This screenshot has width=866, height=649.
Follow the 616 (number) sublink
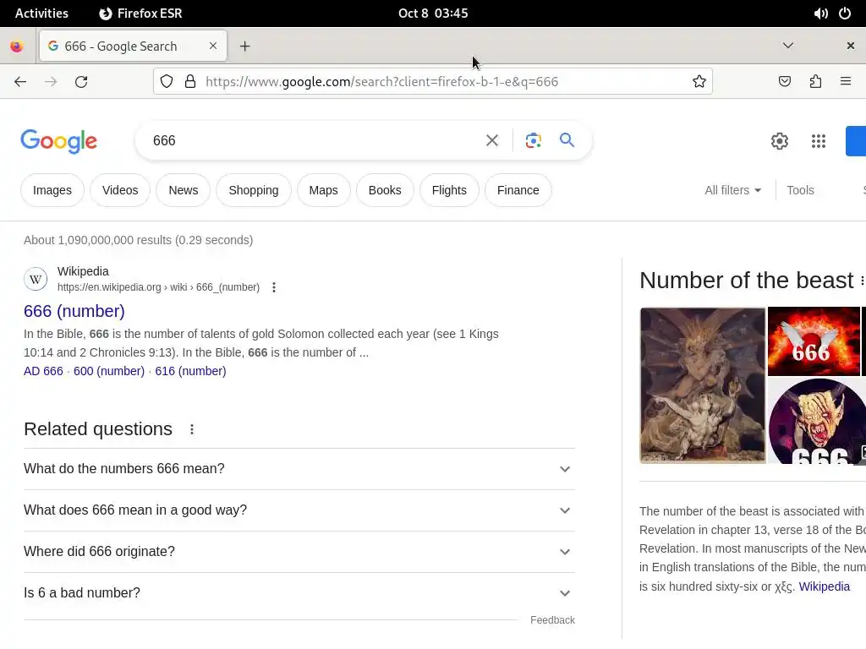pos(190,372)
